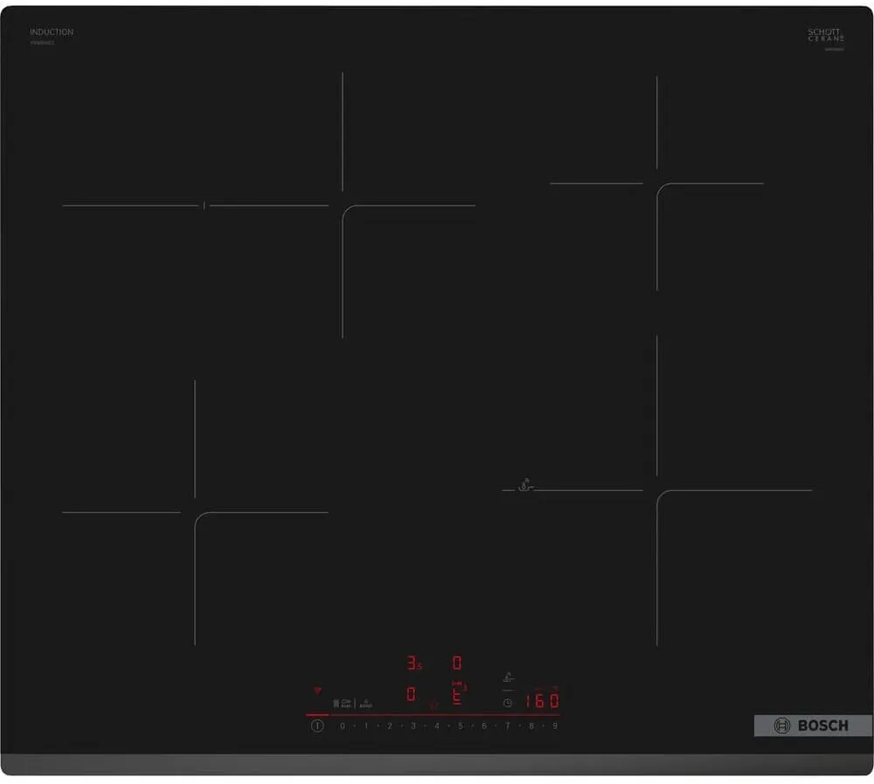Tap the timer display reading 160
874x784 pixels.
(x=542, y=701)
